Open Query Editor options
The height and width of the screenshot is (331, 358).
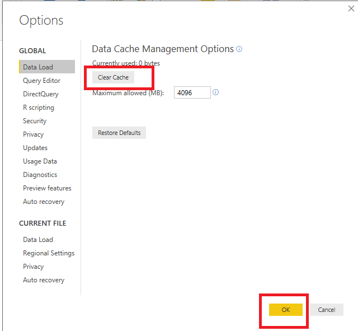(x=41, y=81)
